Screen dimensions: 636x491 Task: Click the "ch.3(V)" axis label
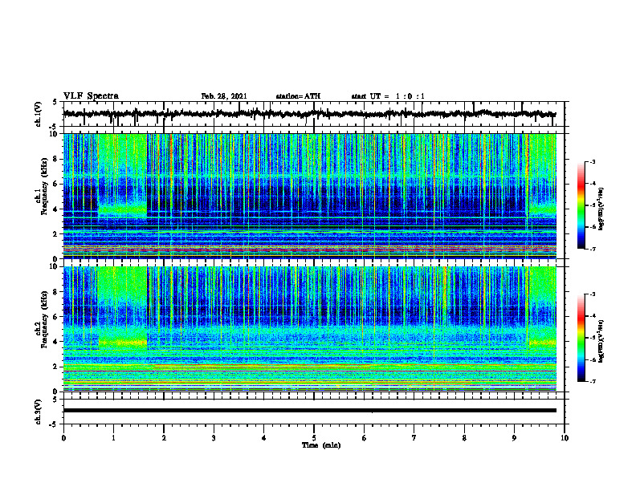pos(39,412)
